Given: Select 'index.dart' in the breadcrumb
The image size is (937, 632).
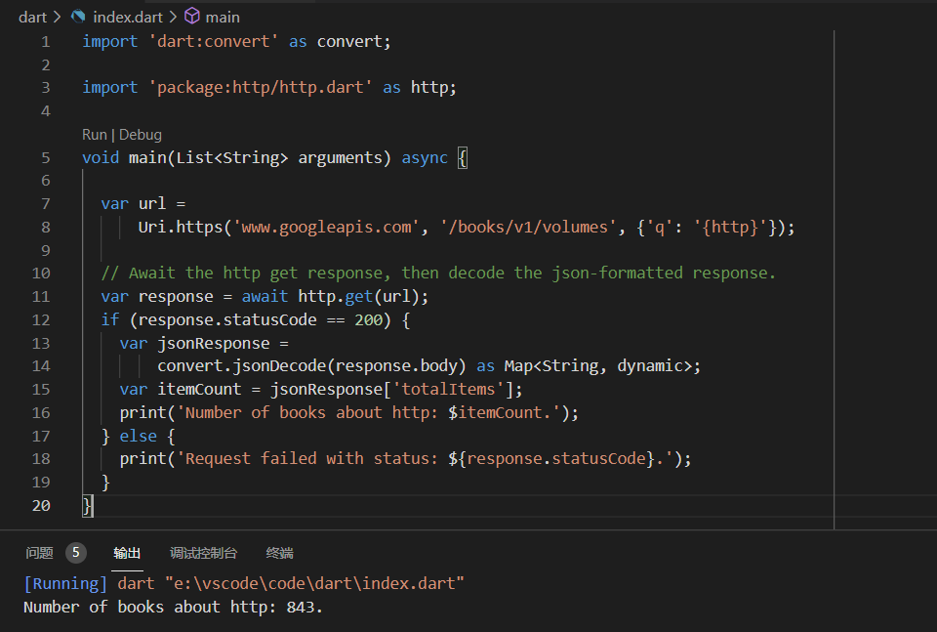Looking at the screenshot, I should [128, 18].
